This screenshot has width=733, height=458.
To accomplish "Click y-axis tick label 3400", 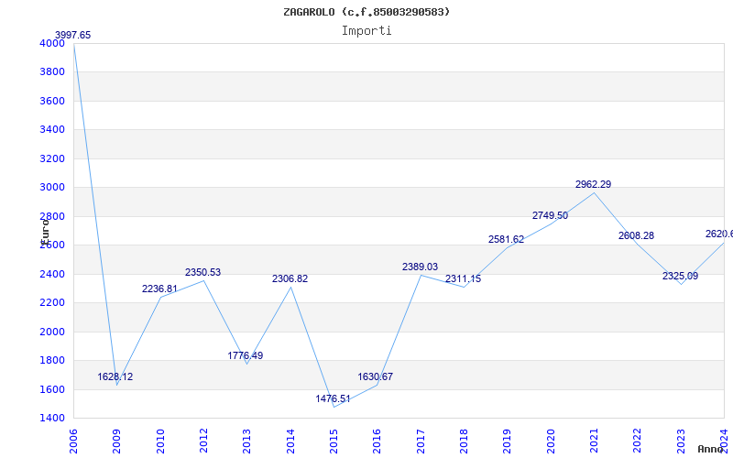I will tap(52, 129).
